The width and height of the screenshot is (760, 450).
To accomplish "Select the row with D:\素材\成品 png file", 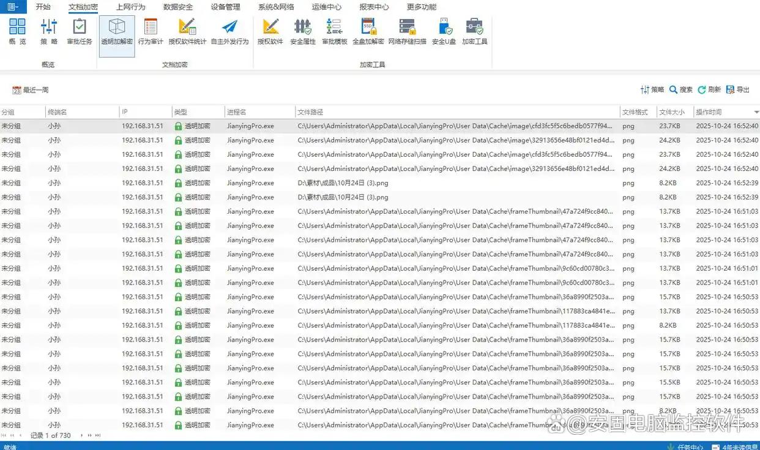I will coord(343,183).
